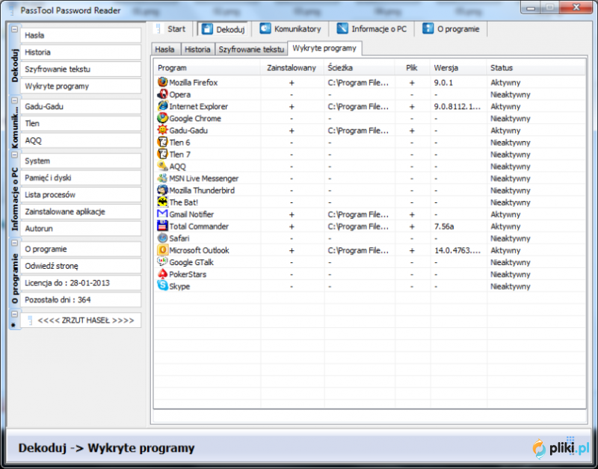
Task: Click the Microsoft Outlook icon
Action: click(162, 250)
